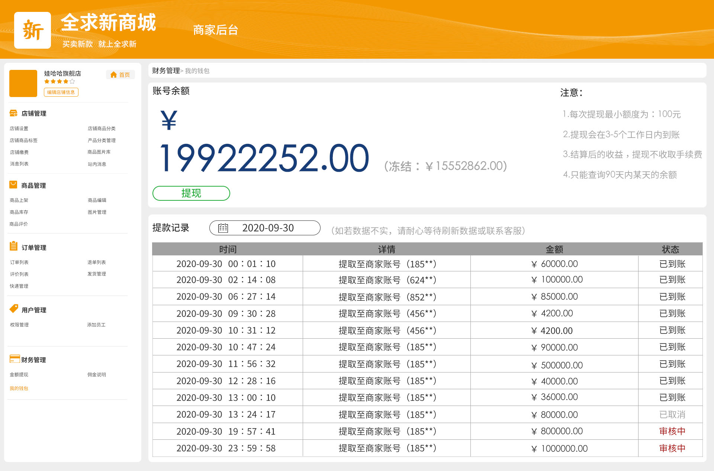The image size is (714, 471).
Task: Open 添加员工 menu item
Action: (x=96, y=325)
